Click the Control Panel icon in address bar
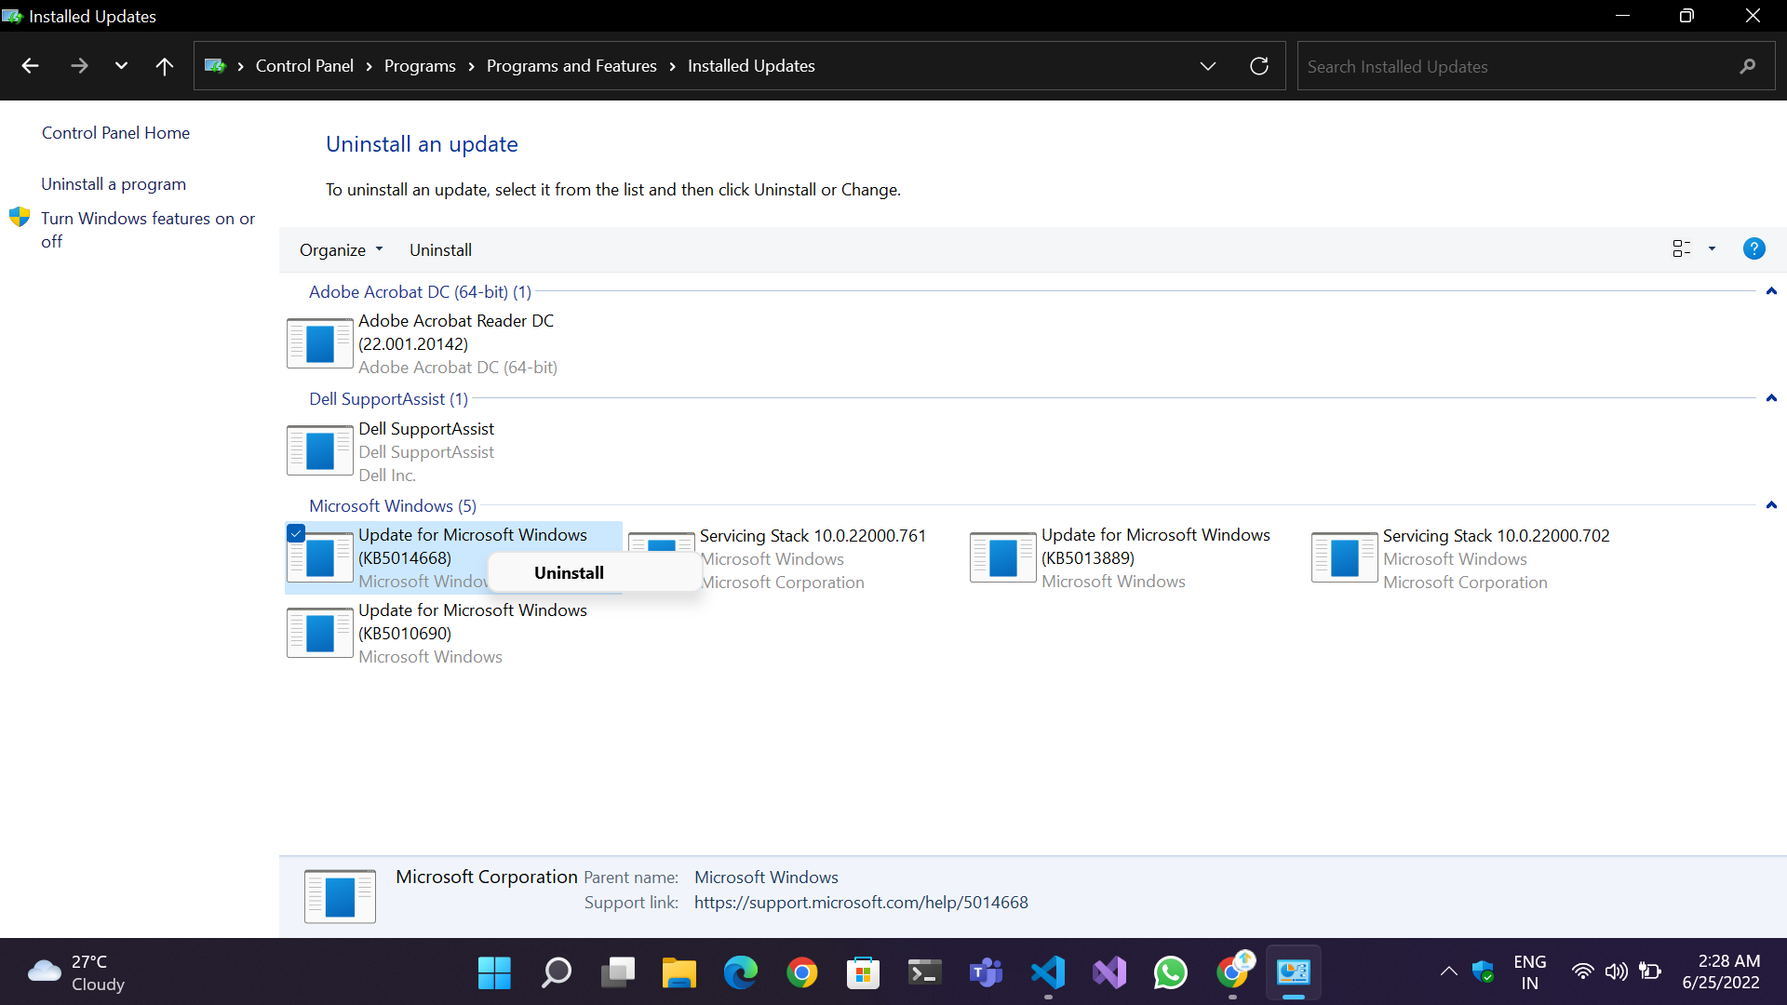The image size is (1787, 1005). (x=215, y=66)
